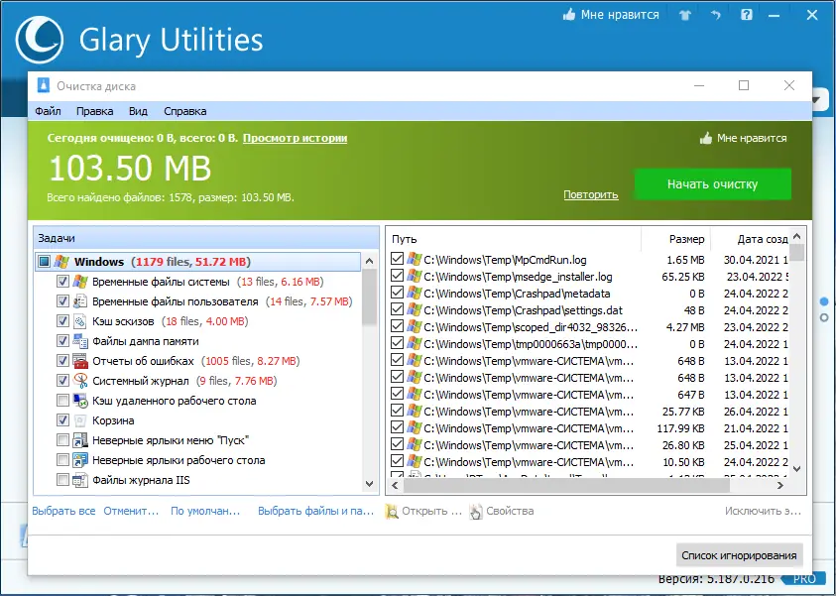Open the help question mark icon

[747, 15]
